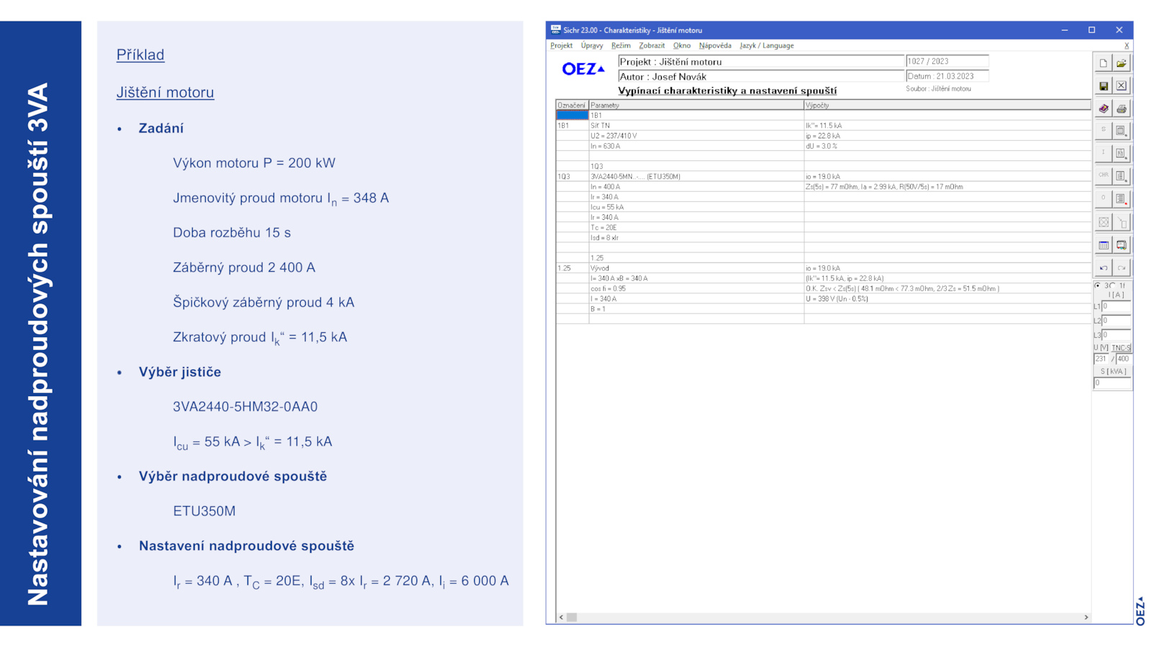Click horizontal scrollbar right arrow
The width and height of the screenshot is (1151, 647).
(x=1086, y=617)
